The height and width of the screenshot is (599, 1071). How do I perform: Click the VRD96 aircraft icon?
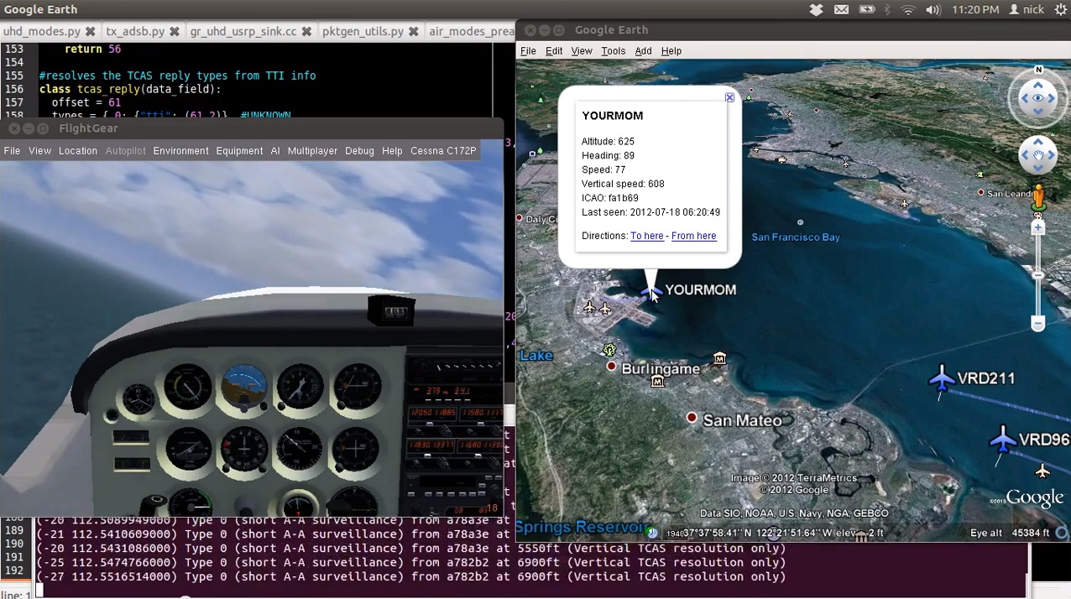pos(1003,440)
